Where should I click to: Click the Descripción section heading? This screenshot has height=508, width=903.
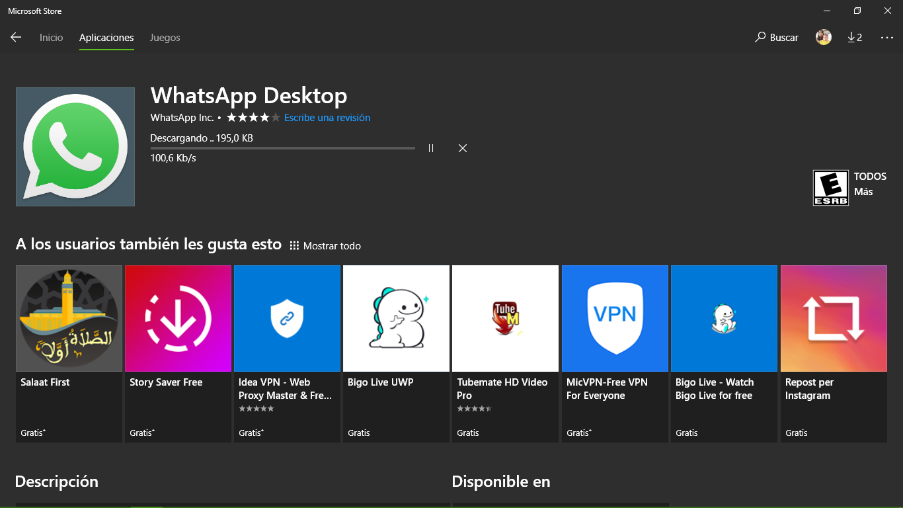point(57,482)
